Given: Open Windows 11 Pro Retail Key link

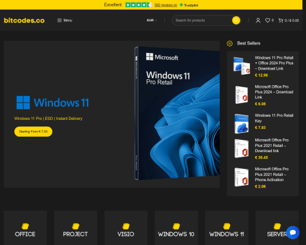Looking at the screenshot, I should 274,118.
